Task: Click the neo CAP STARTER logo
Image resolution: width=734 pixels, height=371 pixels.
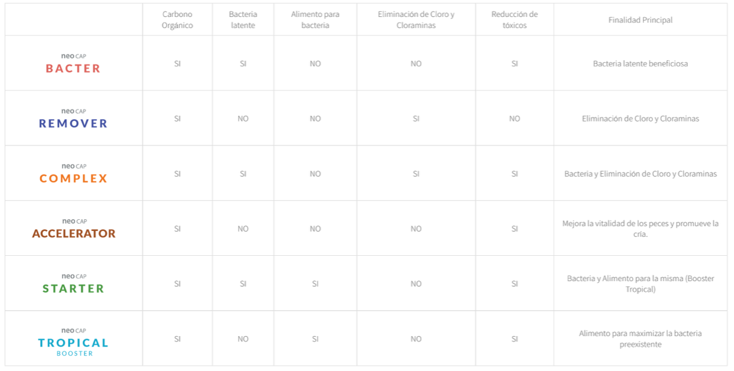Action: [73, 284]
